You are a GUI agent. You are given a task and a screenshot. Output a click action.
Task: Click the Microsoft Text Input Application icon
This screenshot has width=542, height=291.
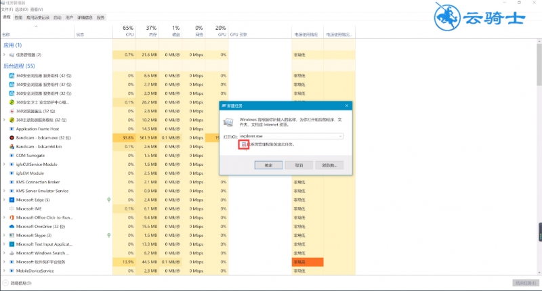(x=12, y=244)
